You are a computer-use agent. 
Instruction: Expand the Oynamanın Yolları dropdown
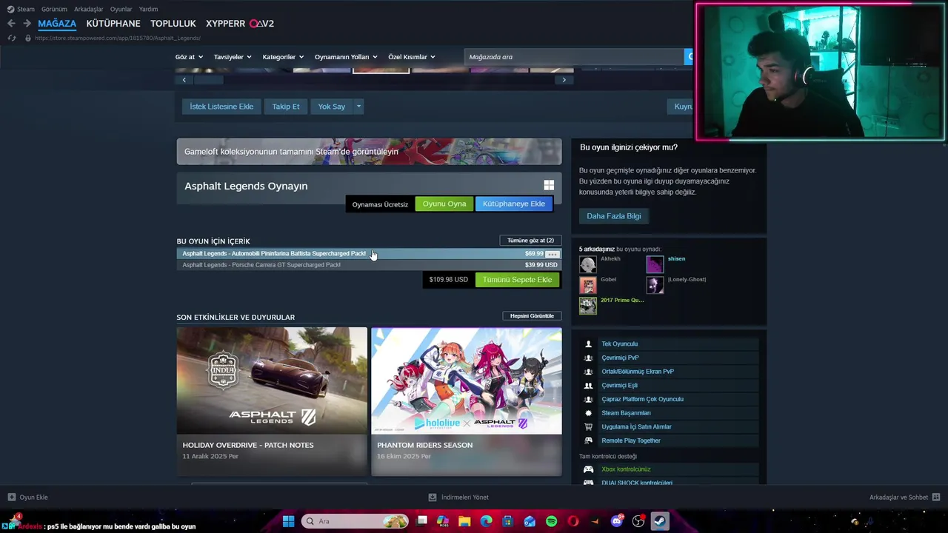tap(346, 57)
